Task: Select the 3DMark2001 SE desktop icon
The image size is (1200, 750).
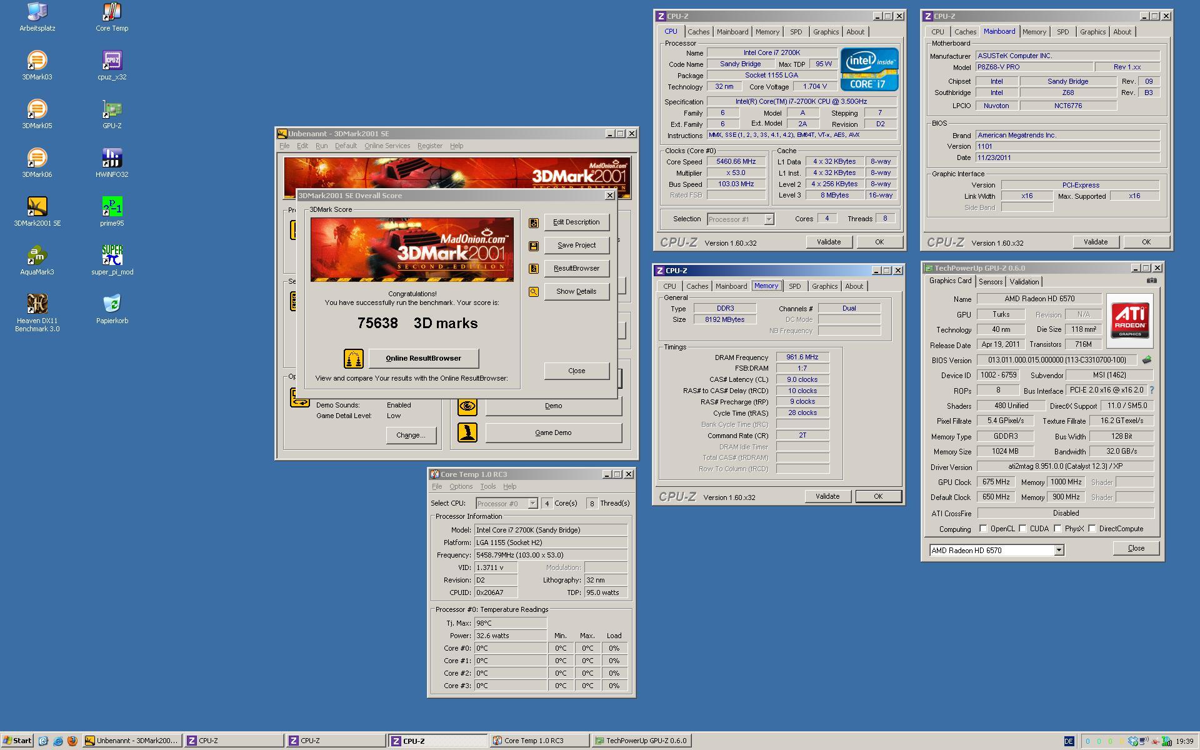Action: [37, 212]
